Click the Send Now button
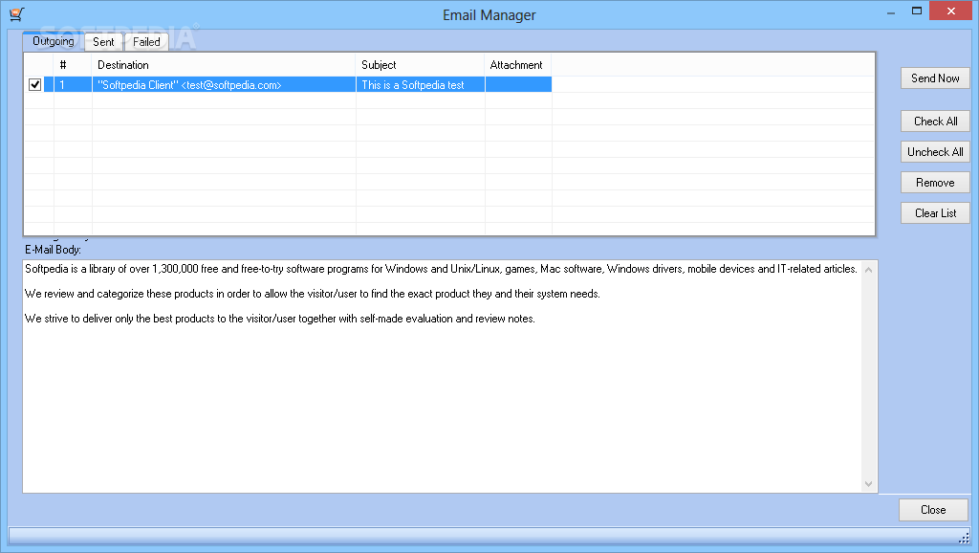 [935, 78]
